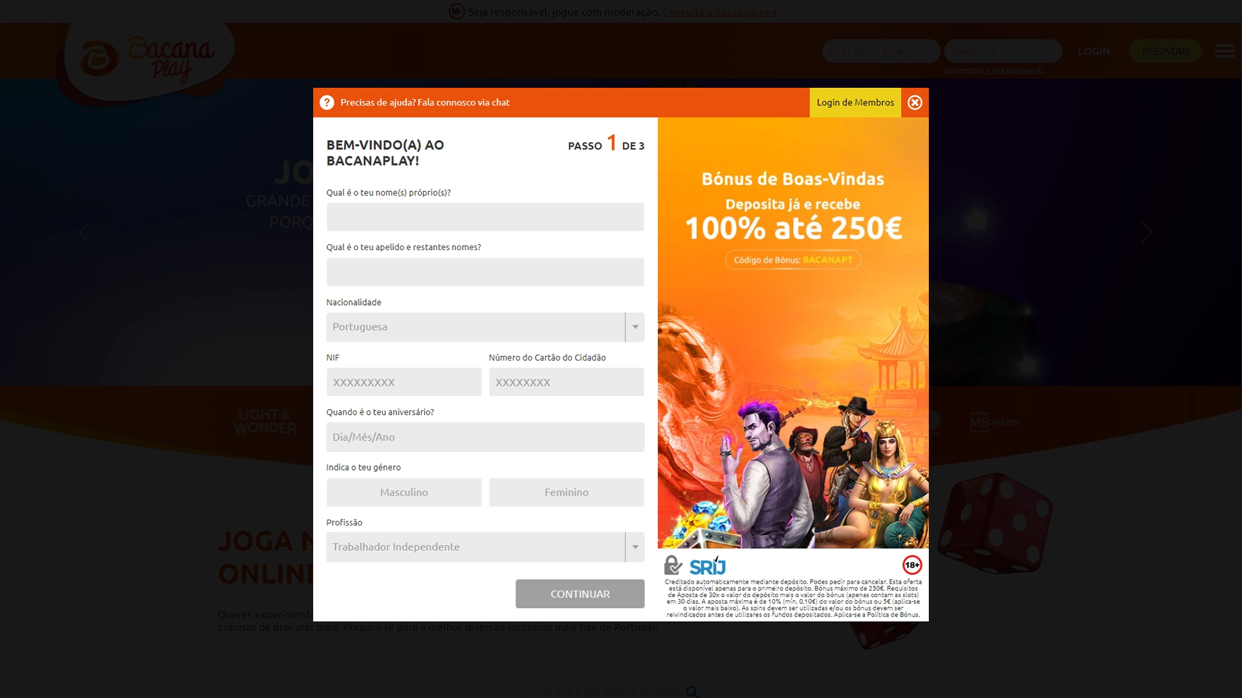Image resolution: width=1242 pixels, height=698 pixels.
Task: Click the Código de Bónus BACANAPT badge
Action: click(793, 260)
